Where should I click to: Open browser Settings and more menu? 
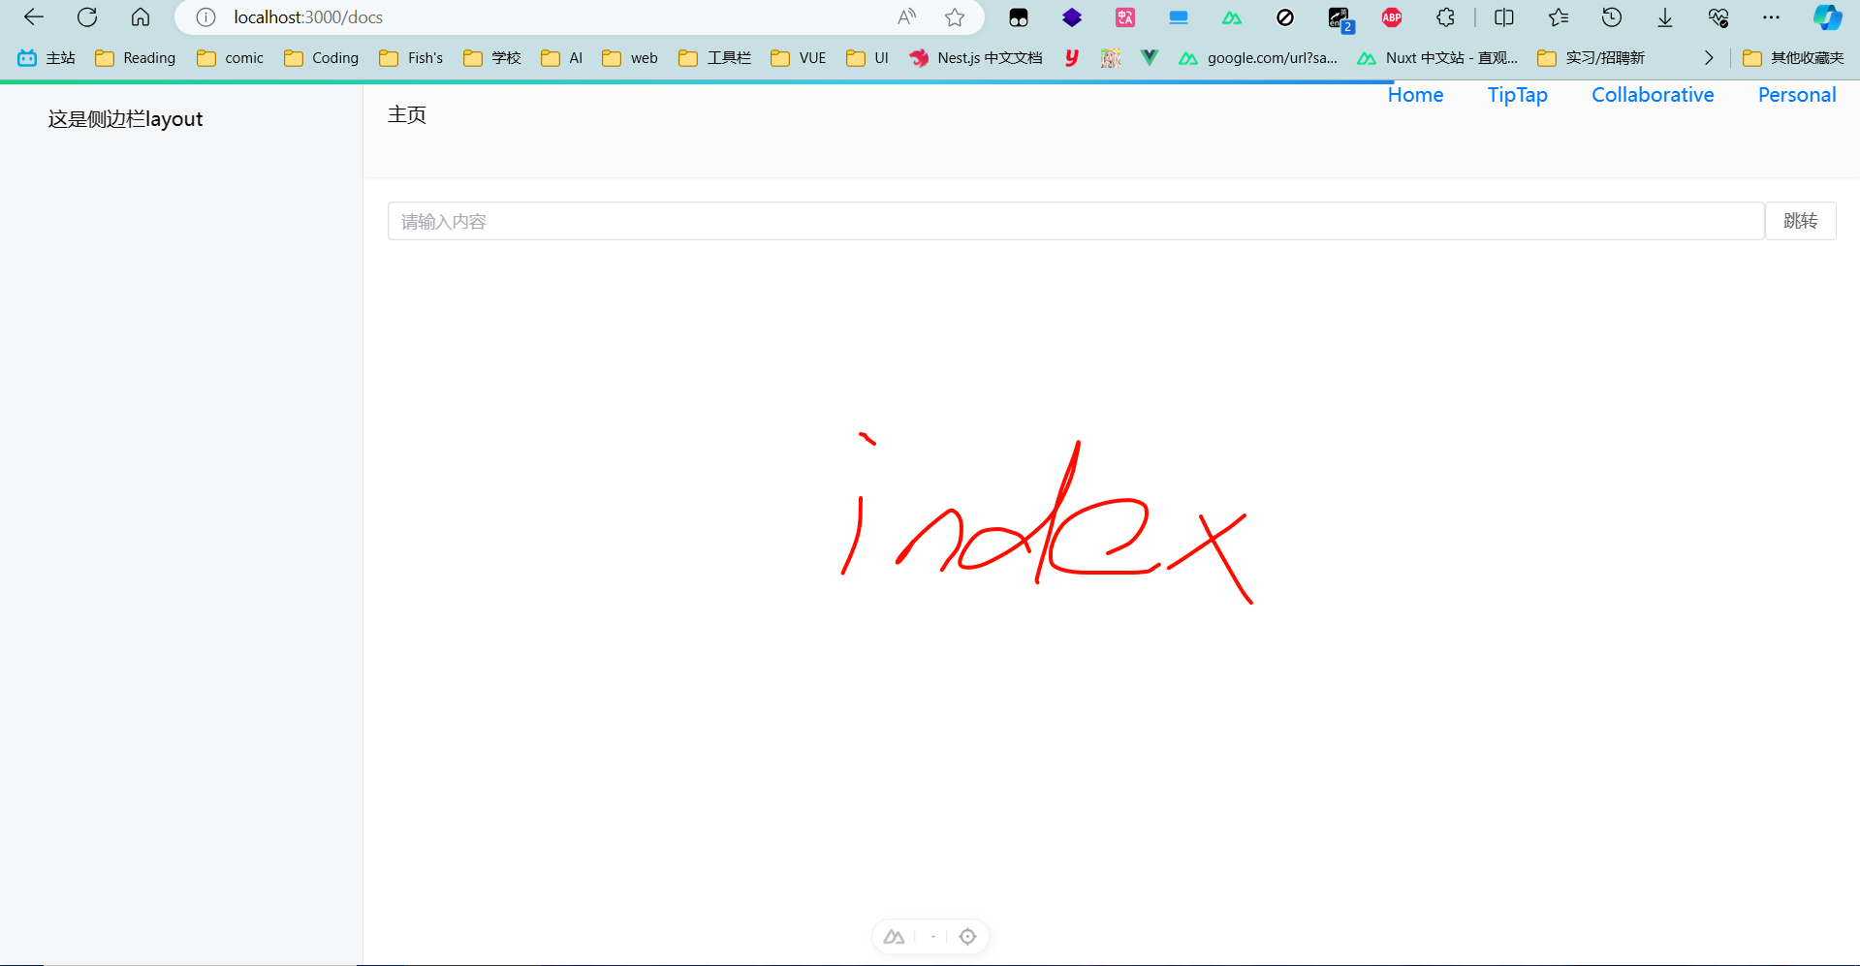click(1771, 17)
